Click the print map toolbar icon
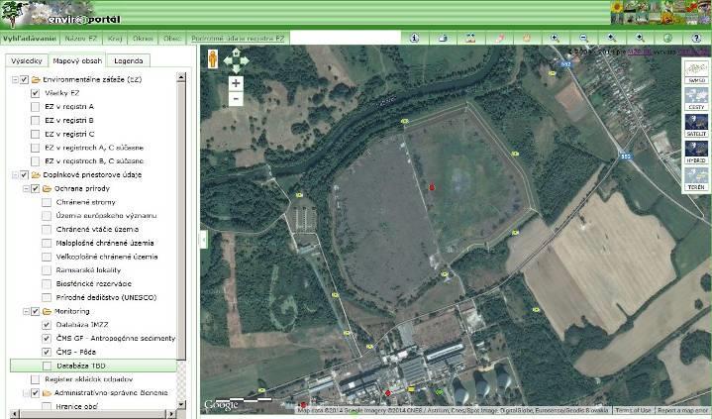The width and height of the screenshot is (712, 419). [x=444, y=39]
